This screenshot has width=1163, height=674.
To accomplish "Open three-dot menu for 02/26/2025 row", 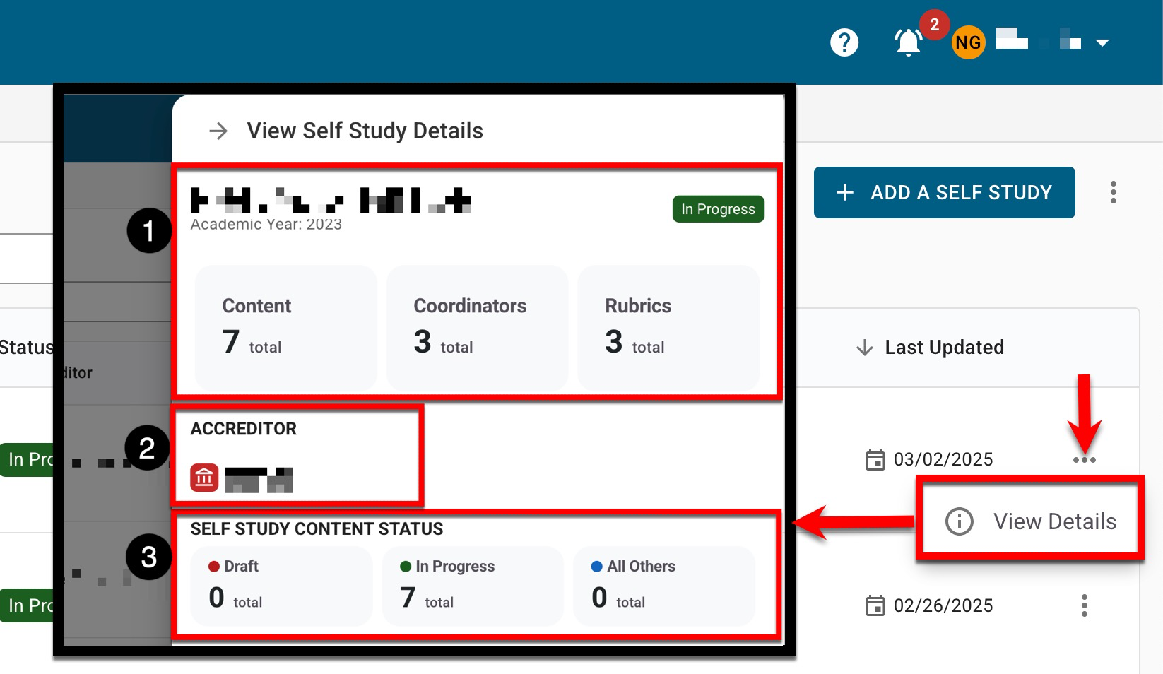I will click(1084, 605).
